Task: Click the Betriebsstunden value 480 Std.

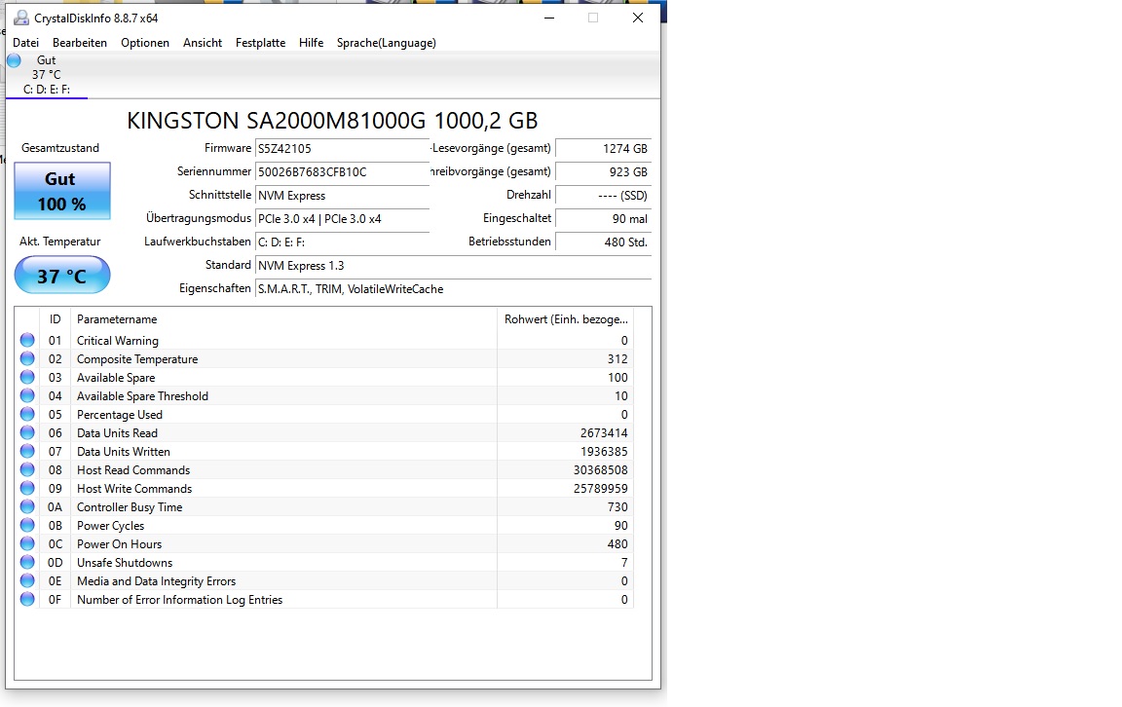Action: point(603,242)
